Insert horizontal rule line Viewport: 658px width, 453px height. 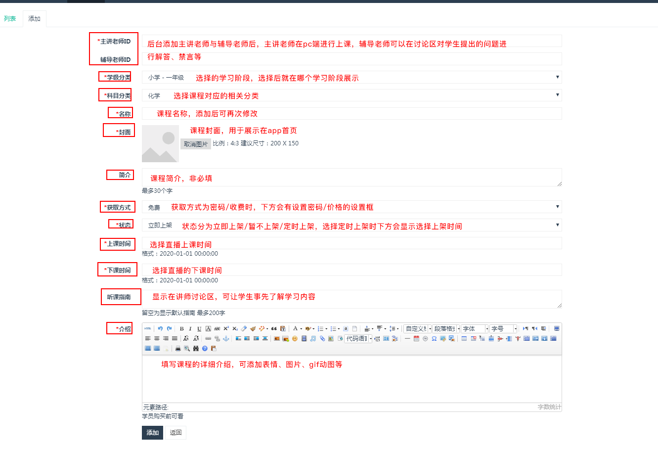[x=407, y=338]
